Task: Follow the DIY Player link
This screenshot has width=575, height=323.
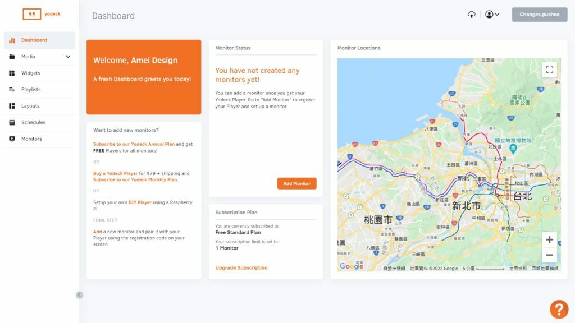Action: coord(140,202)
